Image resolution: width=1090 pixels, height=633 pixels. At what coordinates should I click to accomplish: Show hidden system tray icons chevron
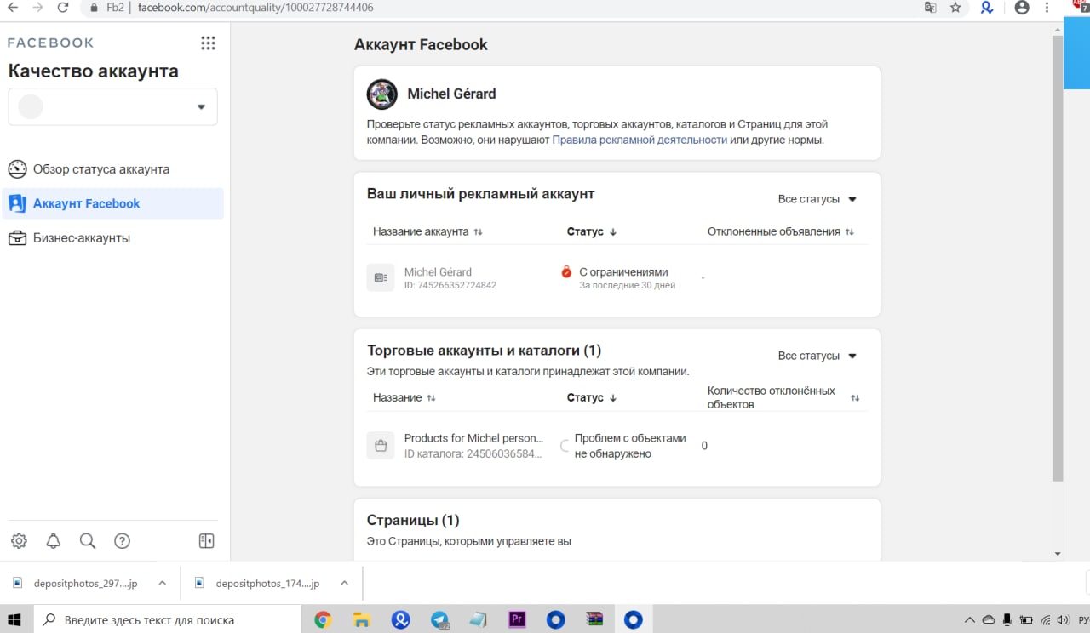point(969,619)
